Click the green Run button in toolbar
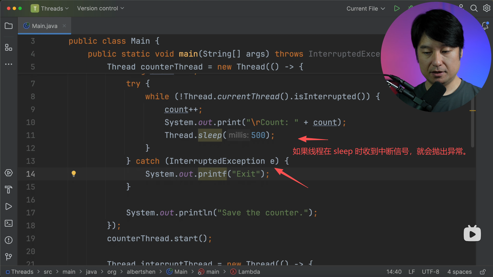The image size is (493, 277). click(x=397, y=8)
